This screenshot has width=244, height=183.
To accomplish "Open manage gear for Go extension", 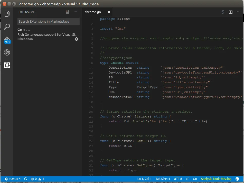I will tap(76, 39).
